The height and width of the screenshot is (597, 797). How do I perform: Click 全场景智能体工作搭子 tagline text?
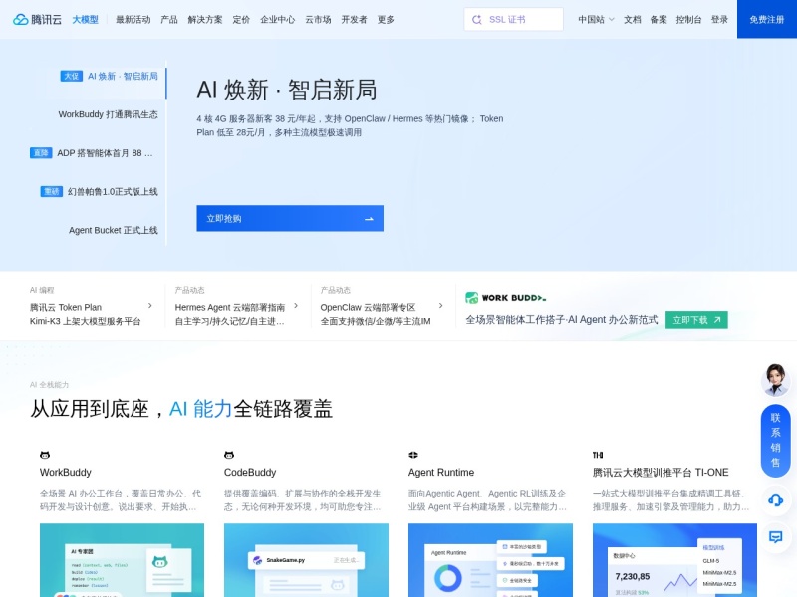coord(562,320)
